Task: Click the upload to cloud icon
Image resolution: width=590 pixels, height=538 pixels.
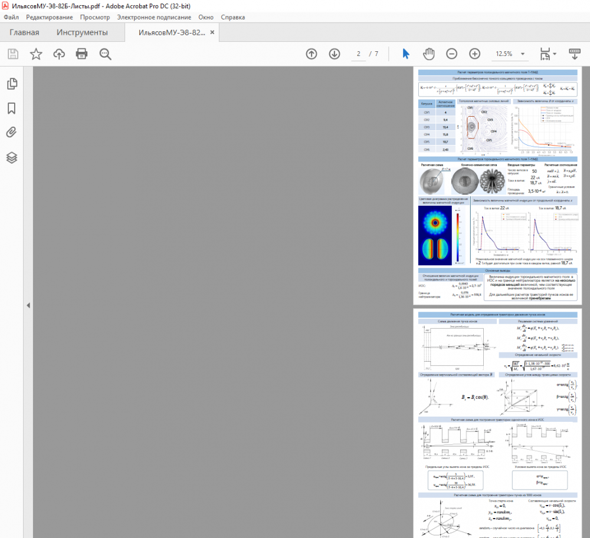Action: (59, 54)
